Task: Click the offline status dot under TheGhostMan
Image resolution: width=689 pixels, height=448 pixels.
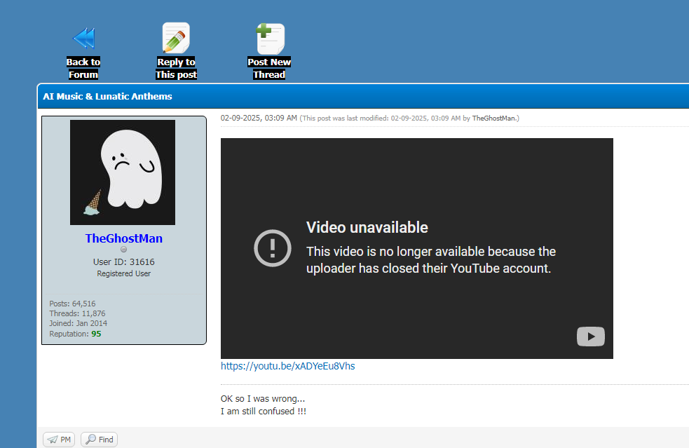Action: point(124,250)
